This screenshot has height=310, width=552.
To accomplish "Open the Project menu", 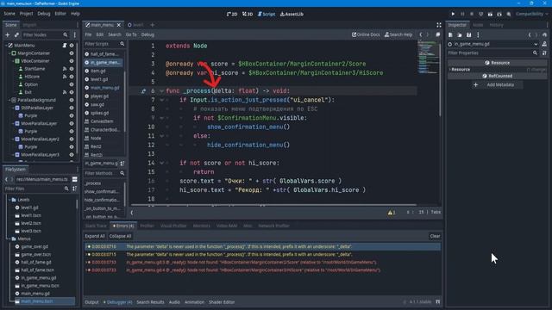I will (x=26, y=14).
